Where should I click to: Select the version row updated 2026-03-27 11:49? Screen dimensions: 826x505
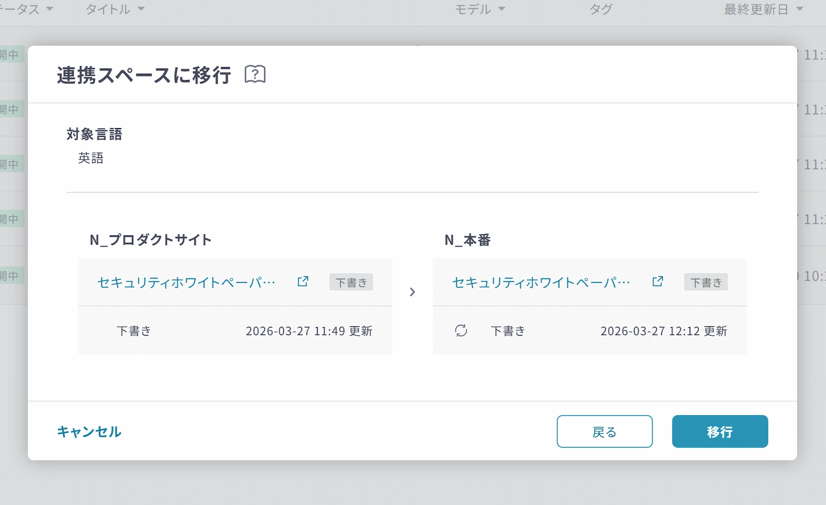pos(235,330)
